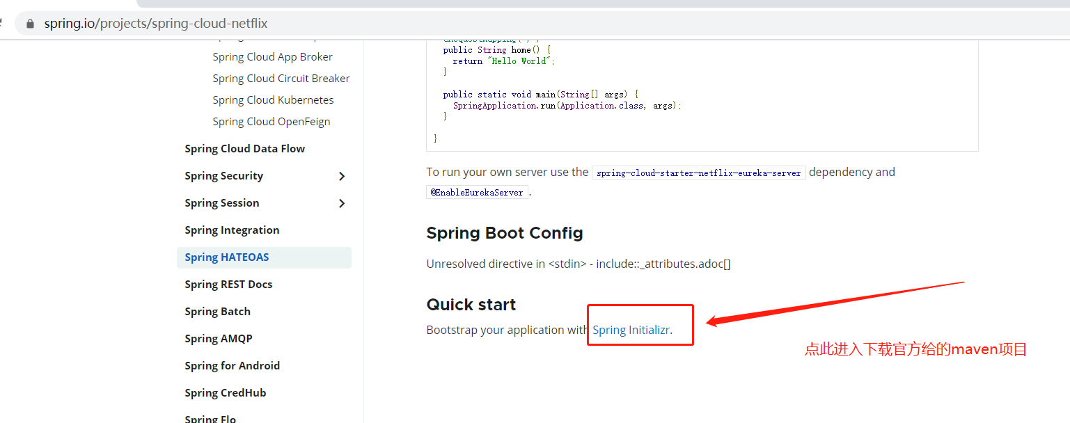Expand the Spring Session chevron
Image resolution: width=1070 pixels, height=423 pixels.
(342, 203)
